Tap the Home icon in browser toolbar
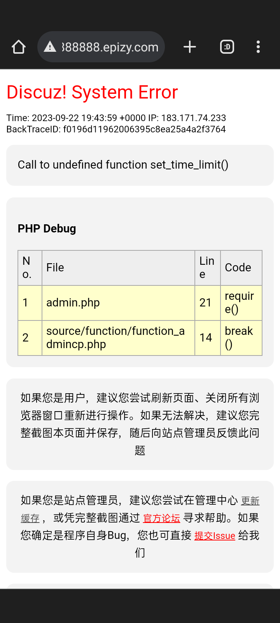The image size is (280, 623). 19,47
